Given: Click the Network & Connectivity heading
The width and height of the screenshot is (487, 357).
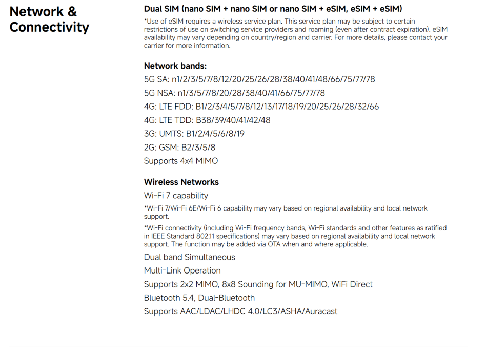Looking at the screenshot, I should (49, 19).
